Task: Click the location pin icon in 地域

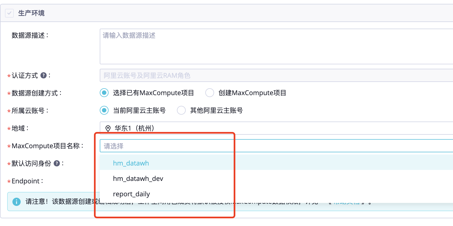Action: point(108,128)
